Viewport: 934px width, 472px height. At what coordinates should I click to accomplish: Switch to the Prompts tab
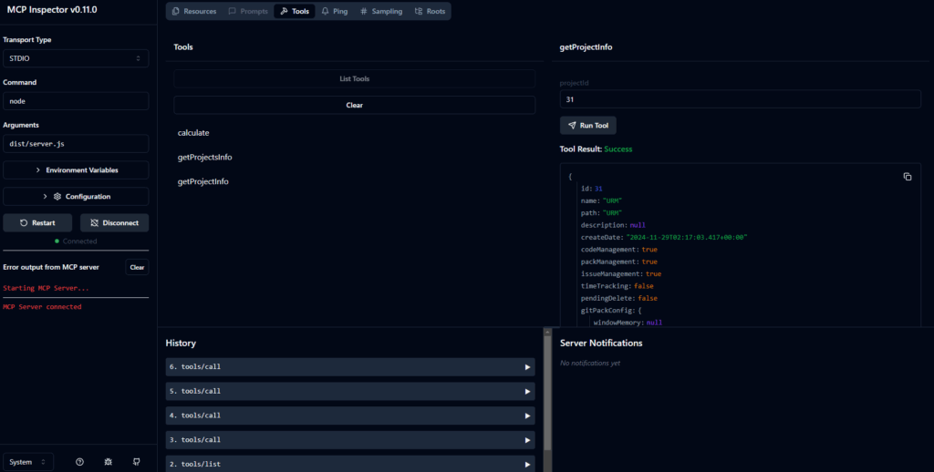pyautogui.click(x=248, y=11)
